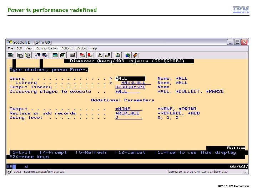Open the File menu
The width and height of the screenshot is (257, 192).
click(x=10, y=48)
